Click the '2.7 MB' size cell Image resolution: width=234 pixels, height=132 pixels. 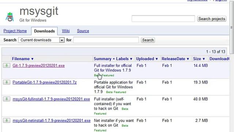click(x=201, y=121)
